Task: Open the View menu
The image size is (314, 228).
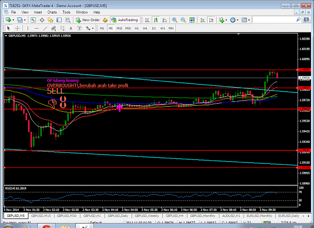Action: click(25, 12)
